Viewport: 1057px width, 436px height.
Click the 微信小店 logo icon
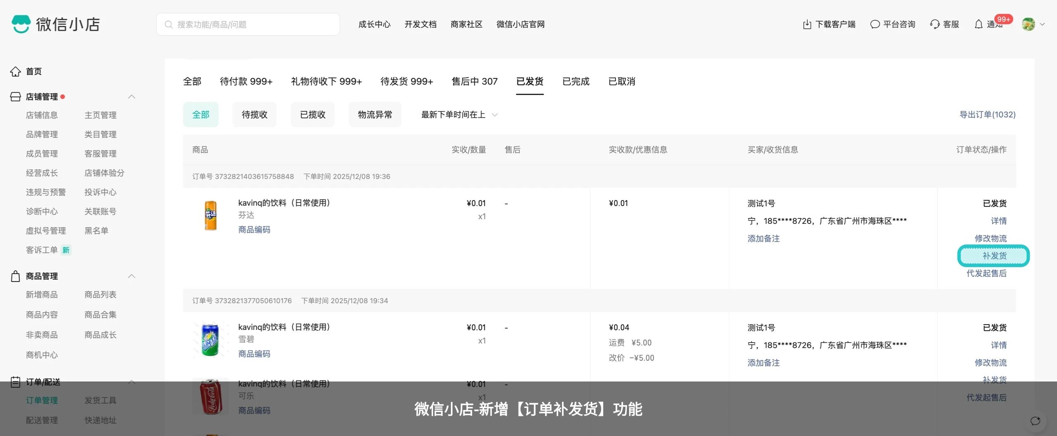(21, 24)
